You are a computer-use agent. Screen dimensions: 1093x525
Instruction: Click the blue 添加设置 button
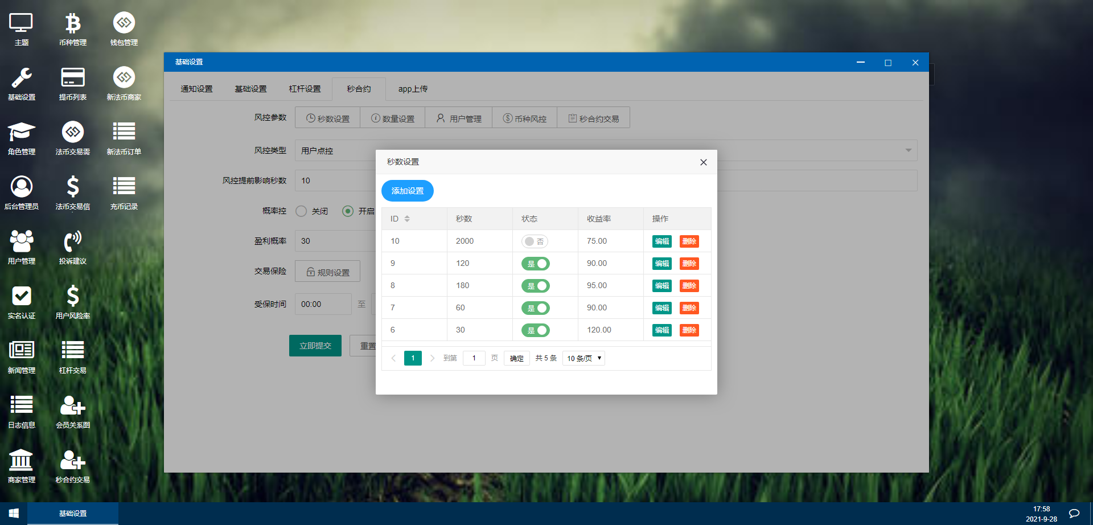[x=408, y=191]
